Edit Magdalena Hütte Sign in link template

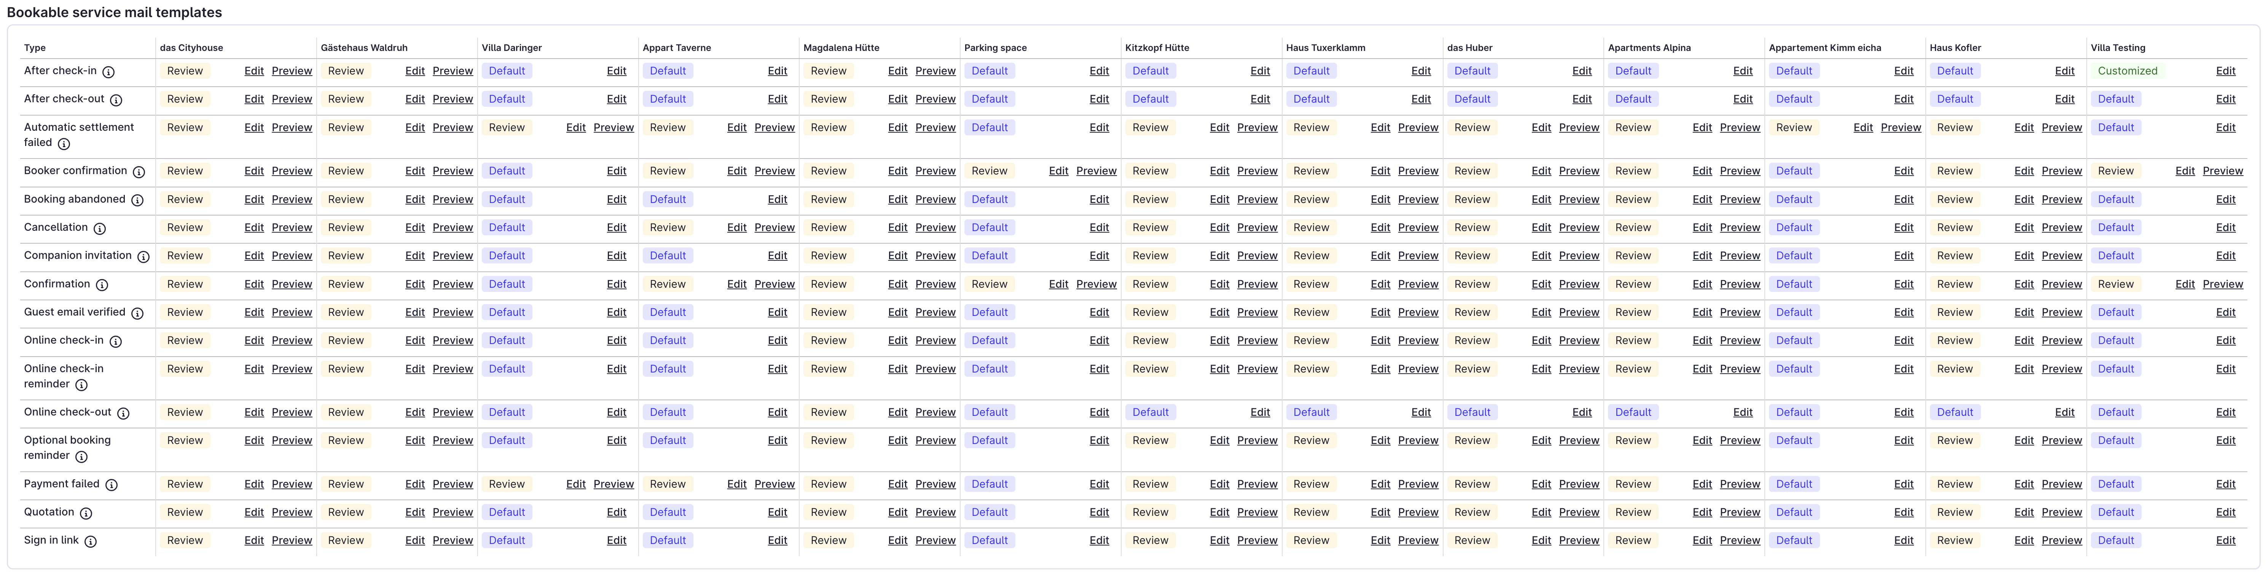pyautogui.click(x=898, y=541)
